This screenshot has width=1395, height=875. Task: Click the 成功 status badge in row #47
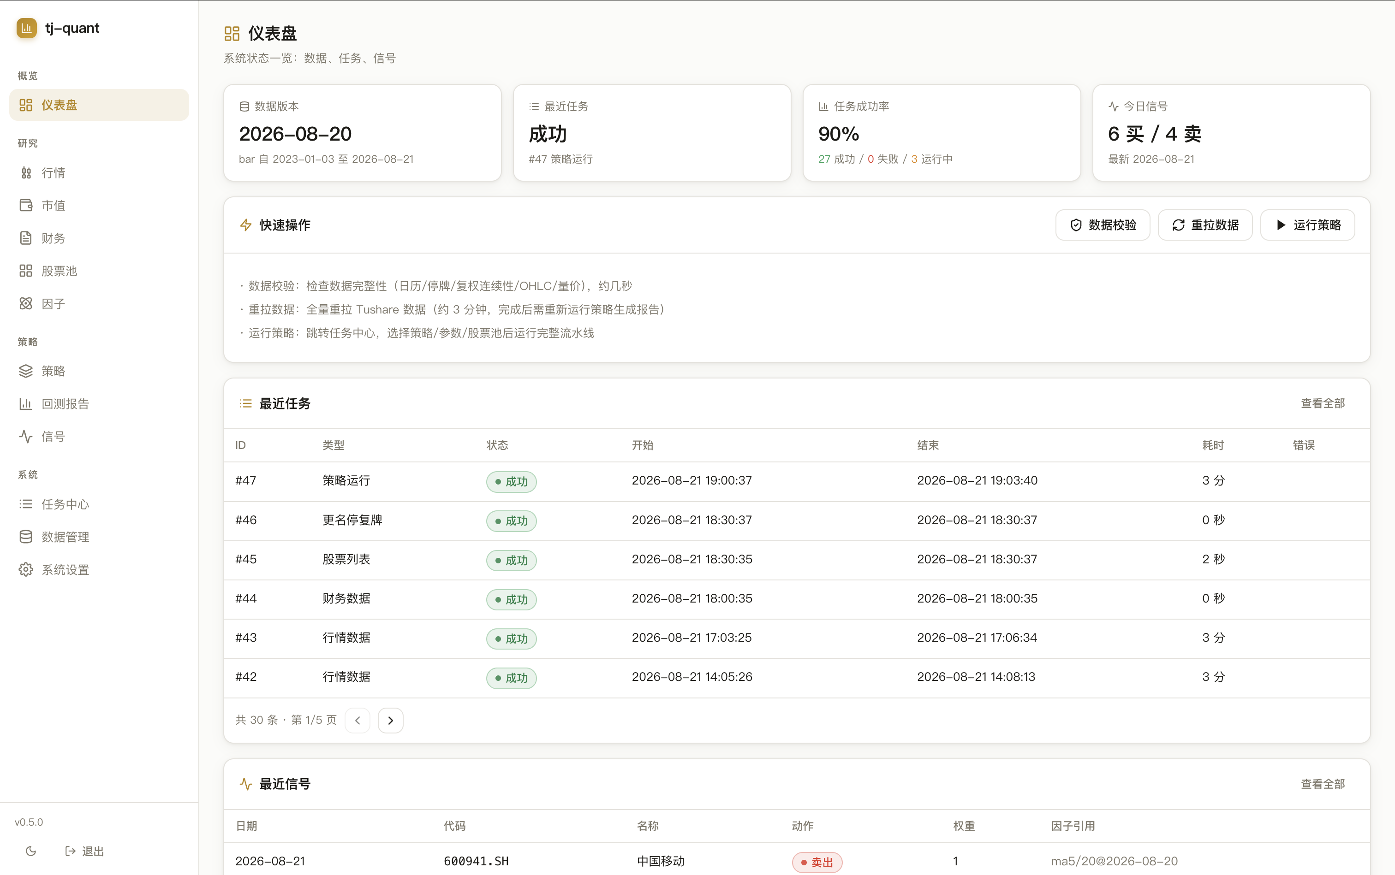[x=511, y=481]
